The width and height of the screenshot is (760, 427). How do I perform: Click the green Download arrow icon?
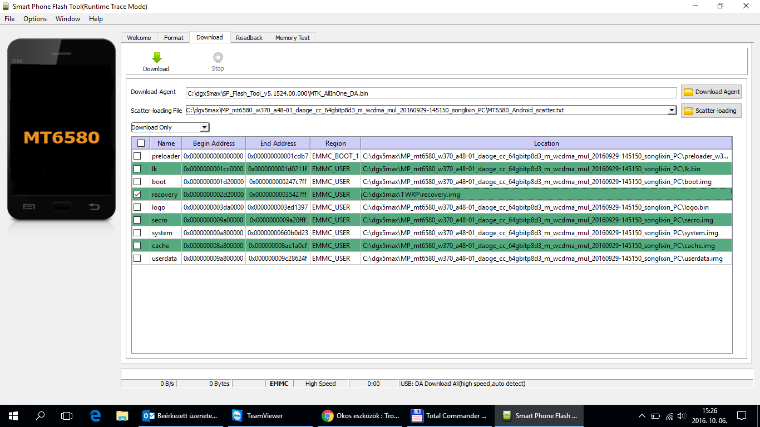coord(156,58)
